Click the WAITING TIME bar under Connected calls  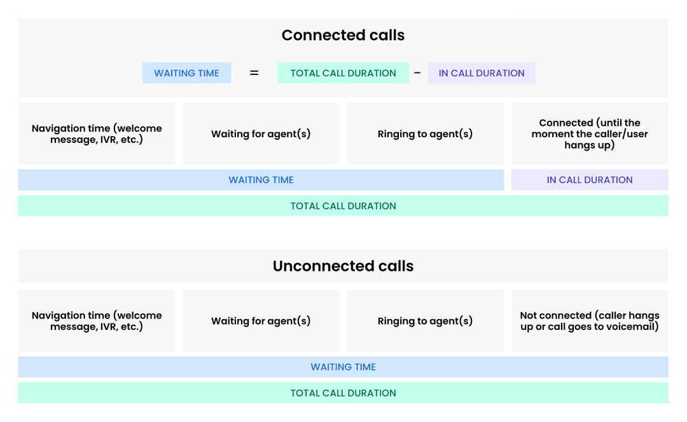click(x=261, y=180)
